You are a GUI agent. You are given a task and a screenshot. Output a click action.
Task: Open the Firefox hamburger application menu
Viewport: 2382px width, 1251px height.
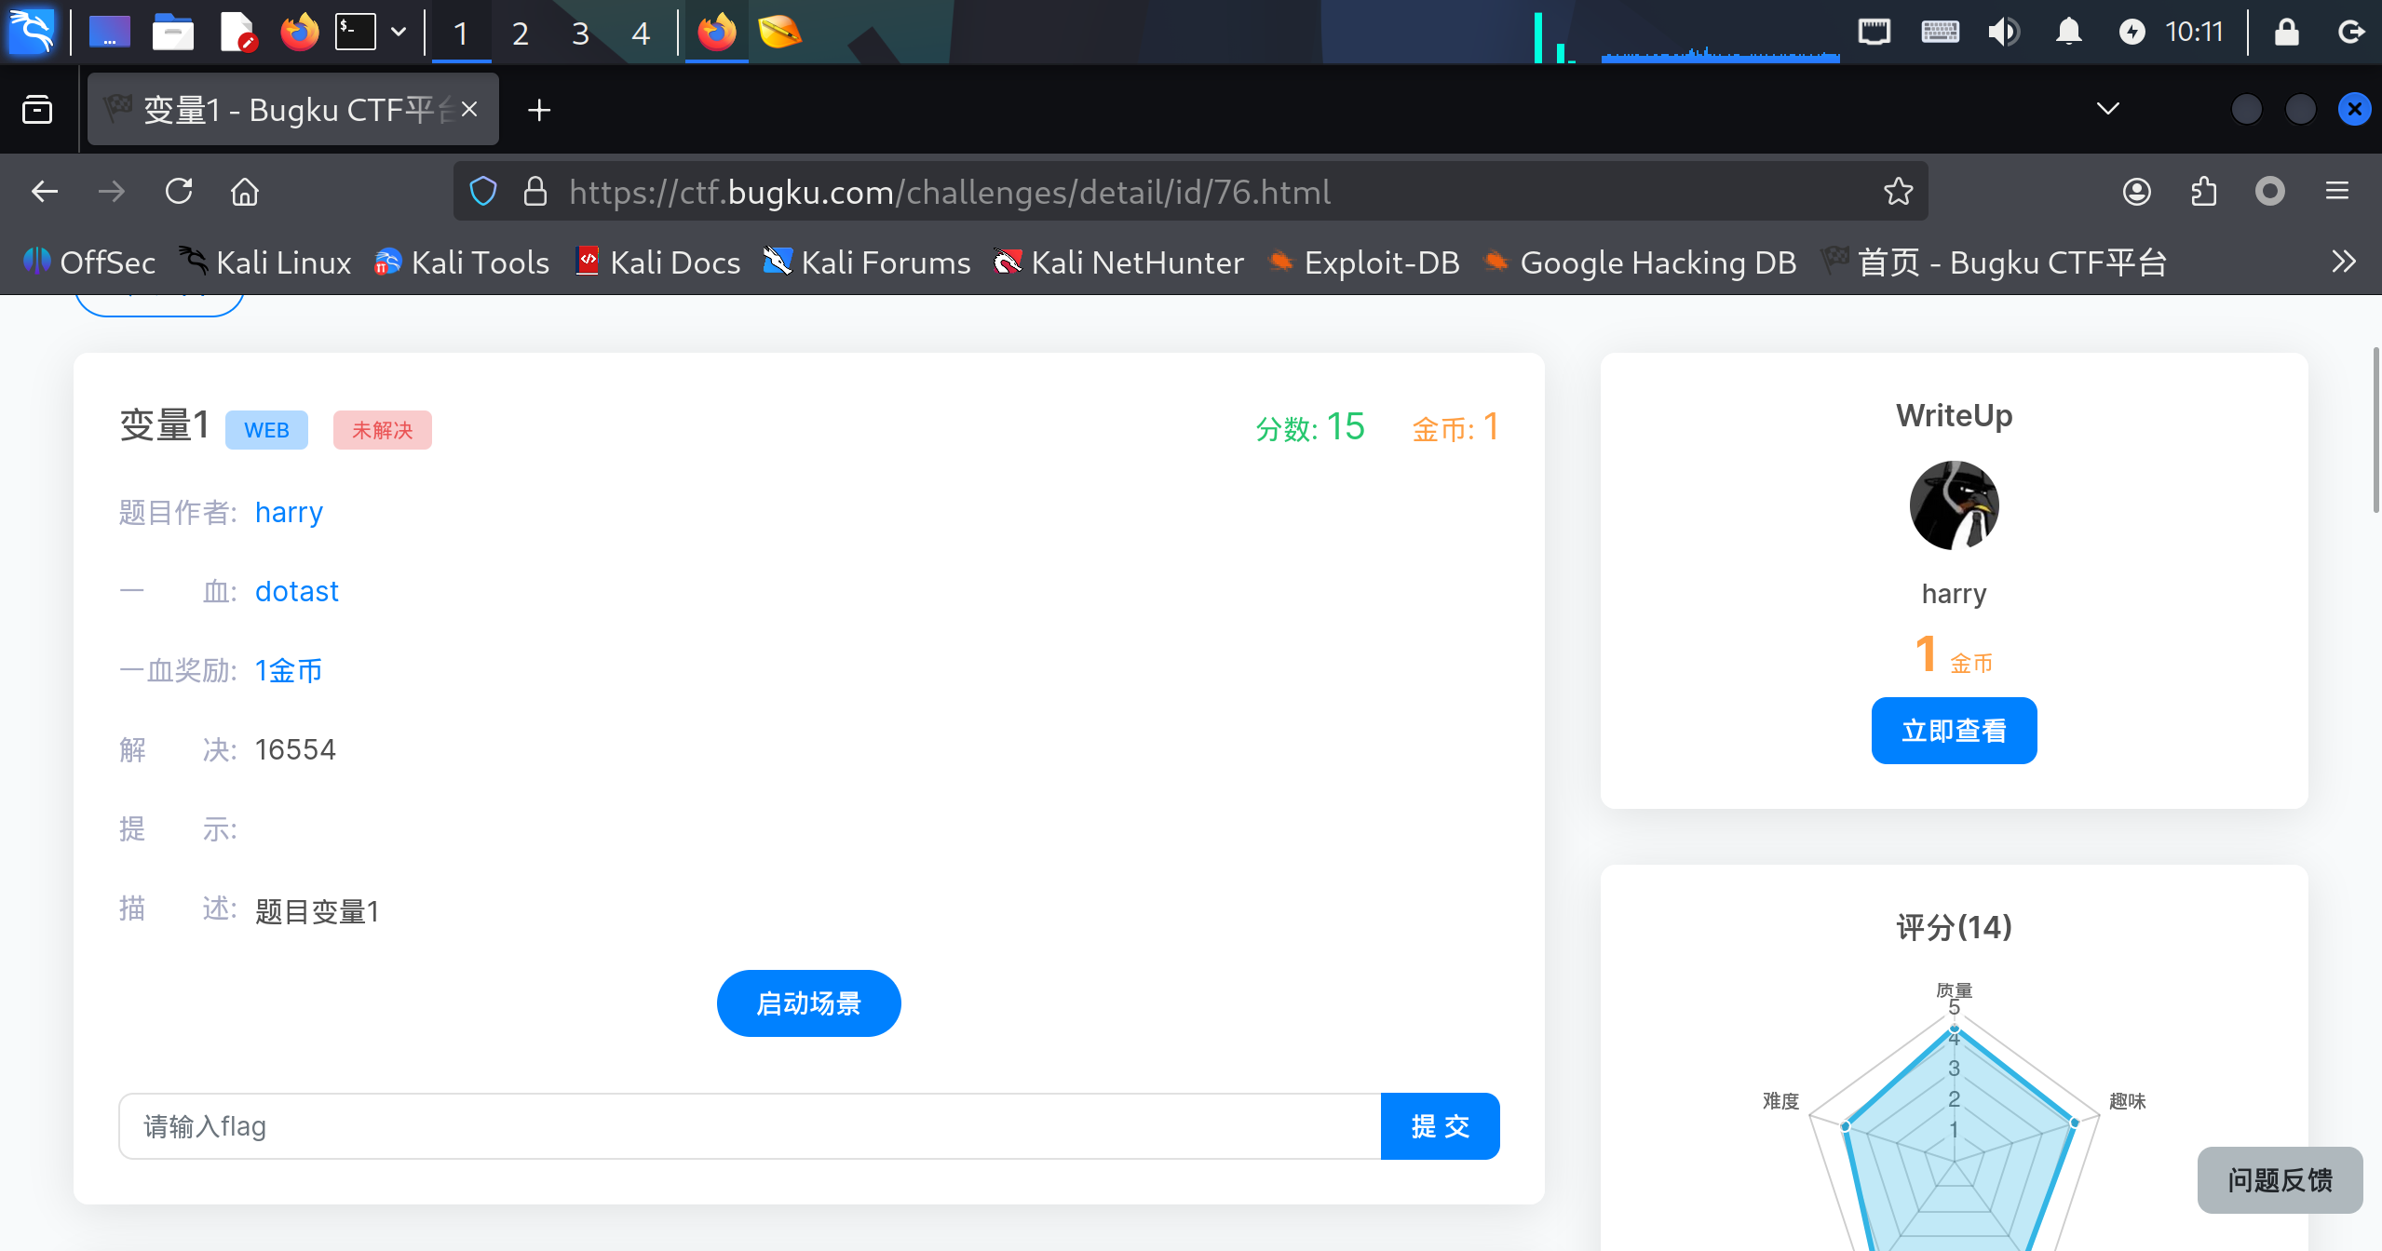(2336, 192)
